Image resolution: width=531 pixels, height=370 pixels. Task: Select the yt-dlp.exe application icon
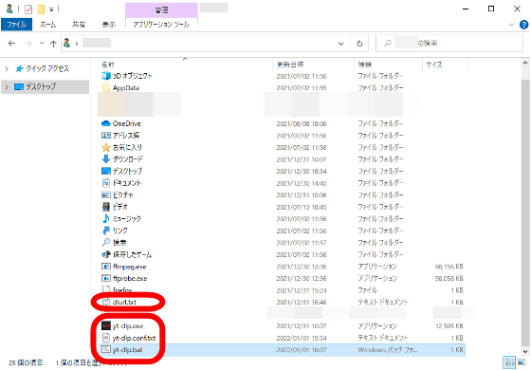[106, 325]
